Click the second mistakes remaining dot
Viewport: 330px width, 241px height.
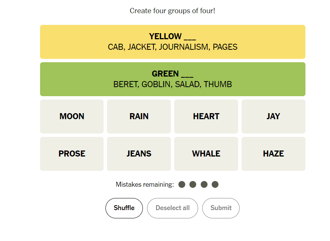coord(193,184)
